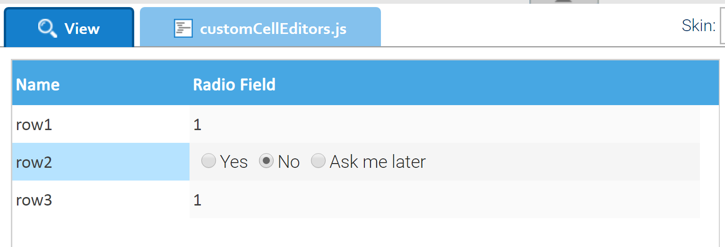The image size is (725, 247).
Task: Click row1's Radio Field value
Action: point(198,125)
